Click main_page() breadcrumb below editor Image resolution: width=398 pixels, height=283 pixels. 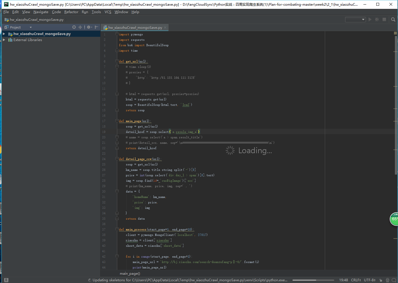tap(130, 274)
